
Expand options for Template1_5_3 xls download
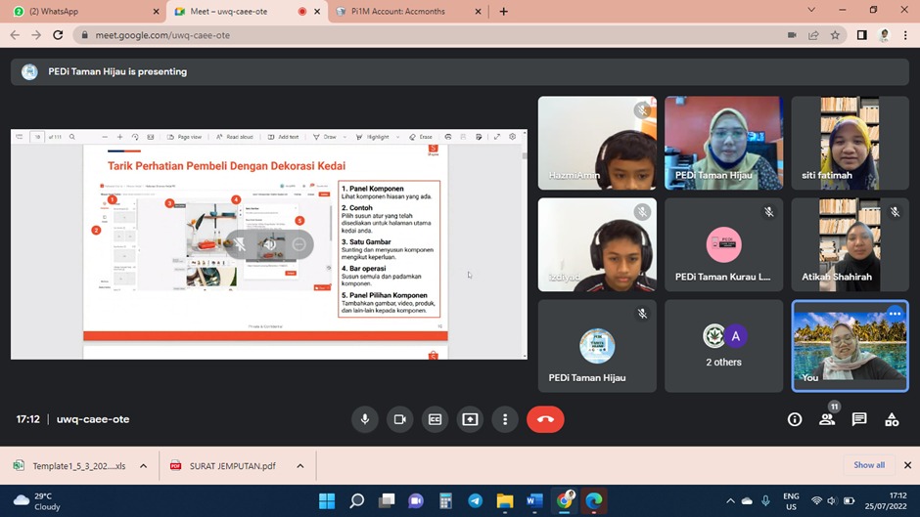pyautogui.click(x=143, y=466)
